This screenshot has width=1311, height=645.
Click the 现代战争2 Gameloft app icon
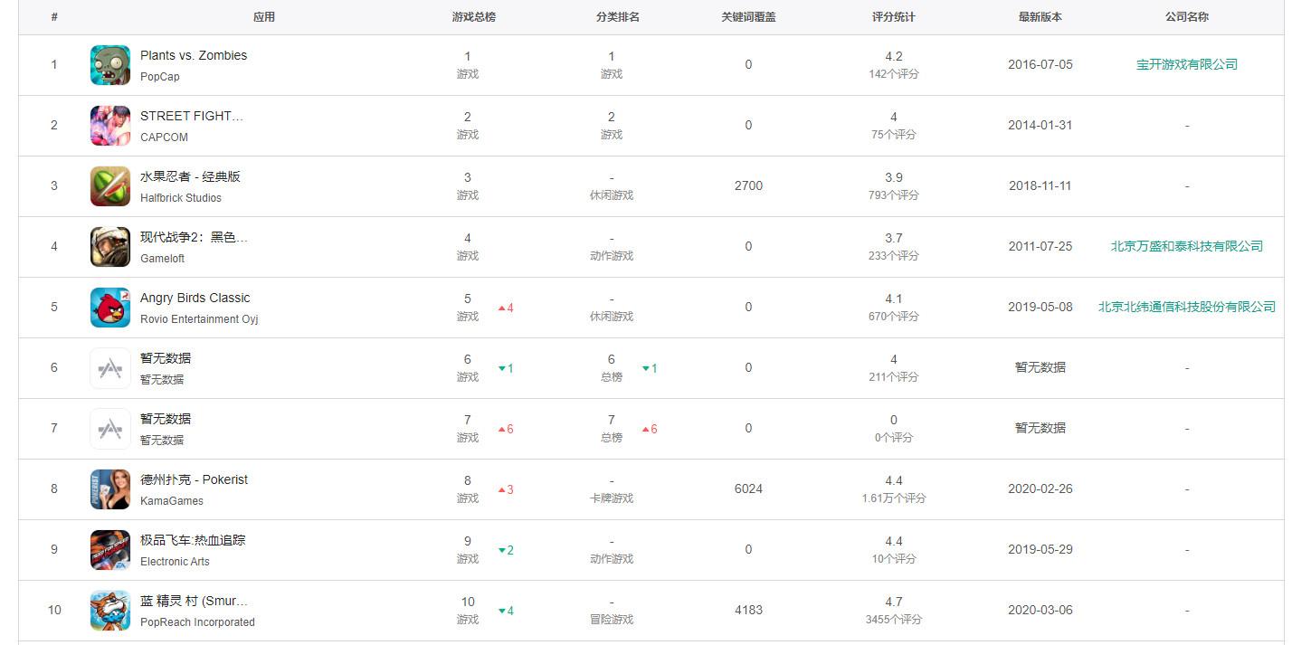coord(110,247)
